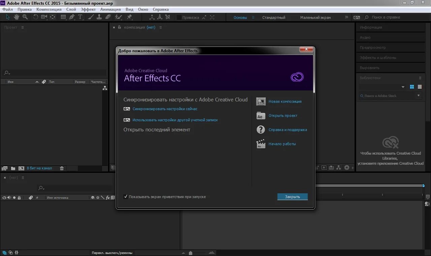Click Открыть проект link

click(x=283, y=116)
